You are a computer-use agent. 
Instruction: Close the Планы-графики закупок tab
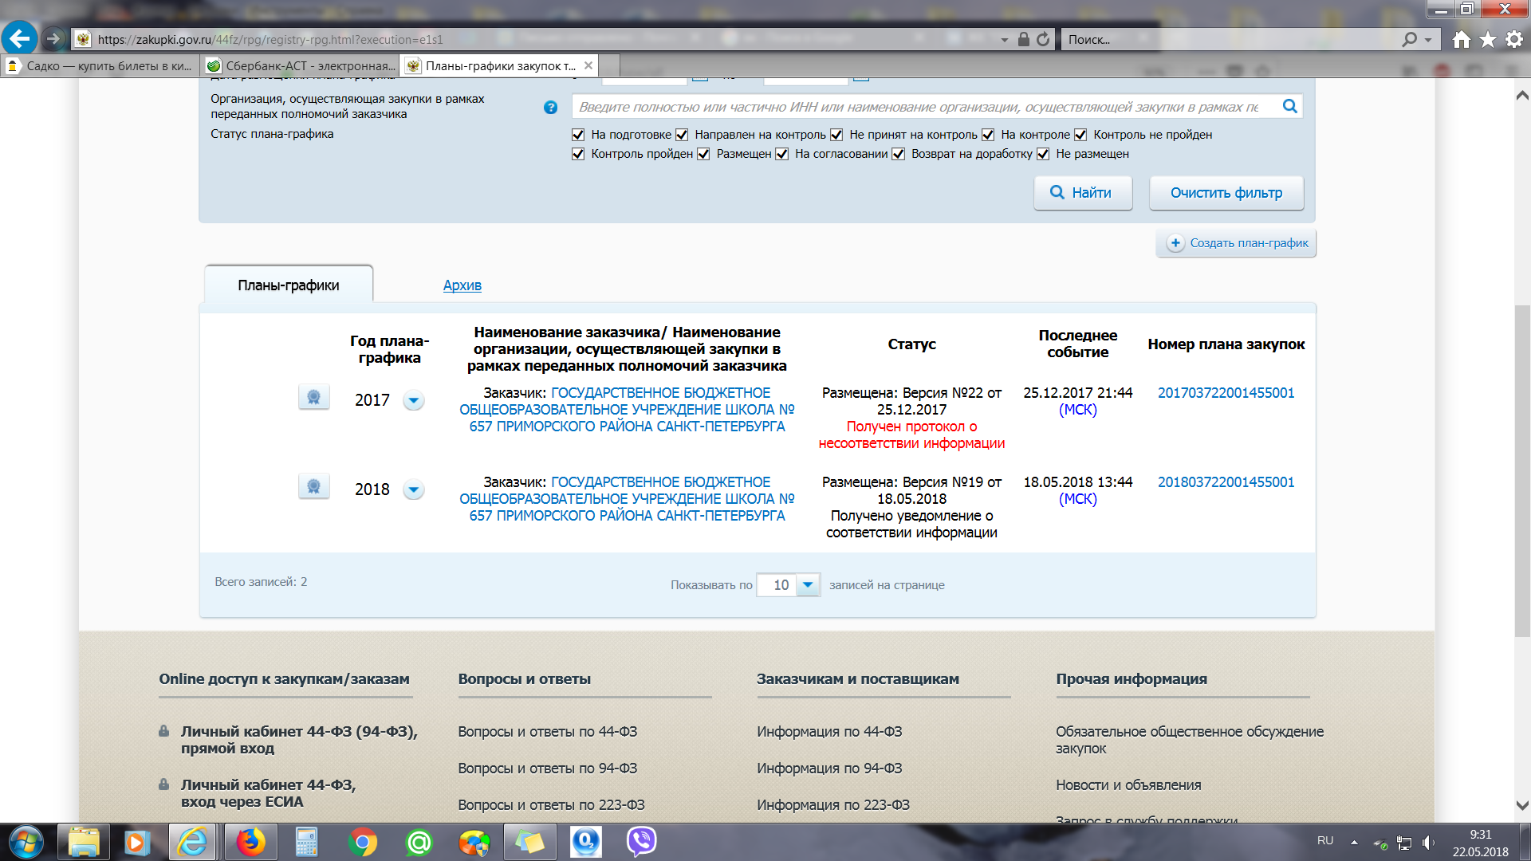tap(588, 65)
